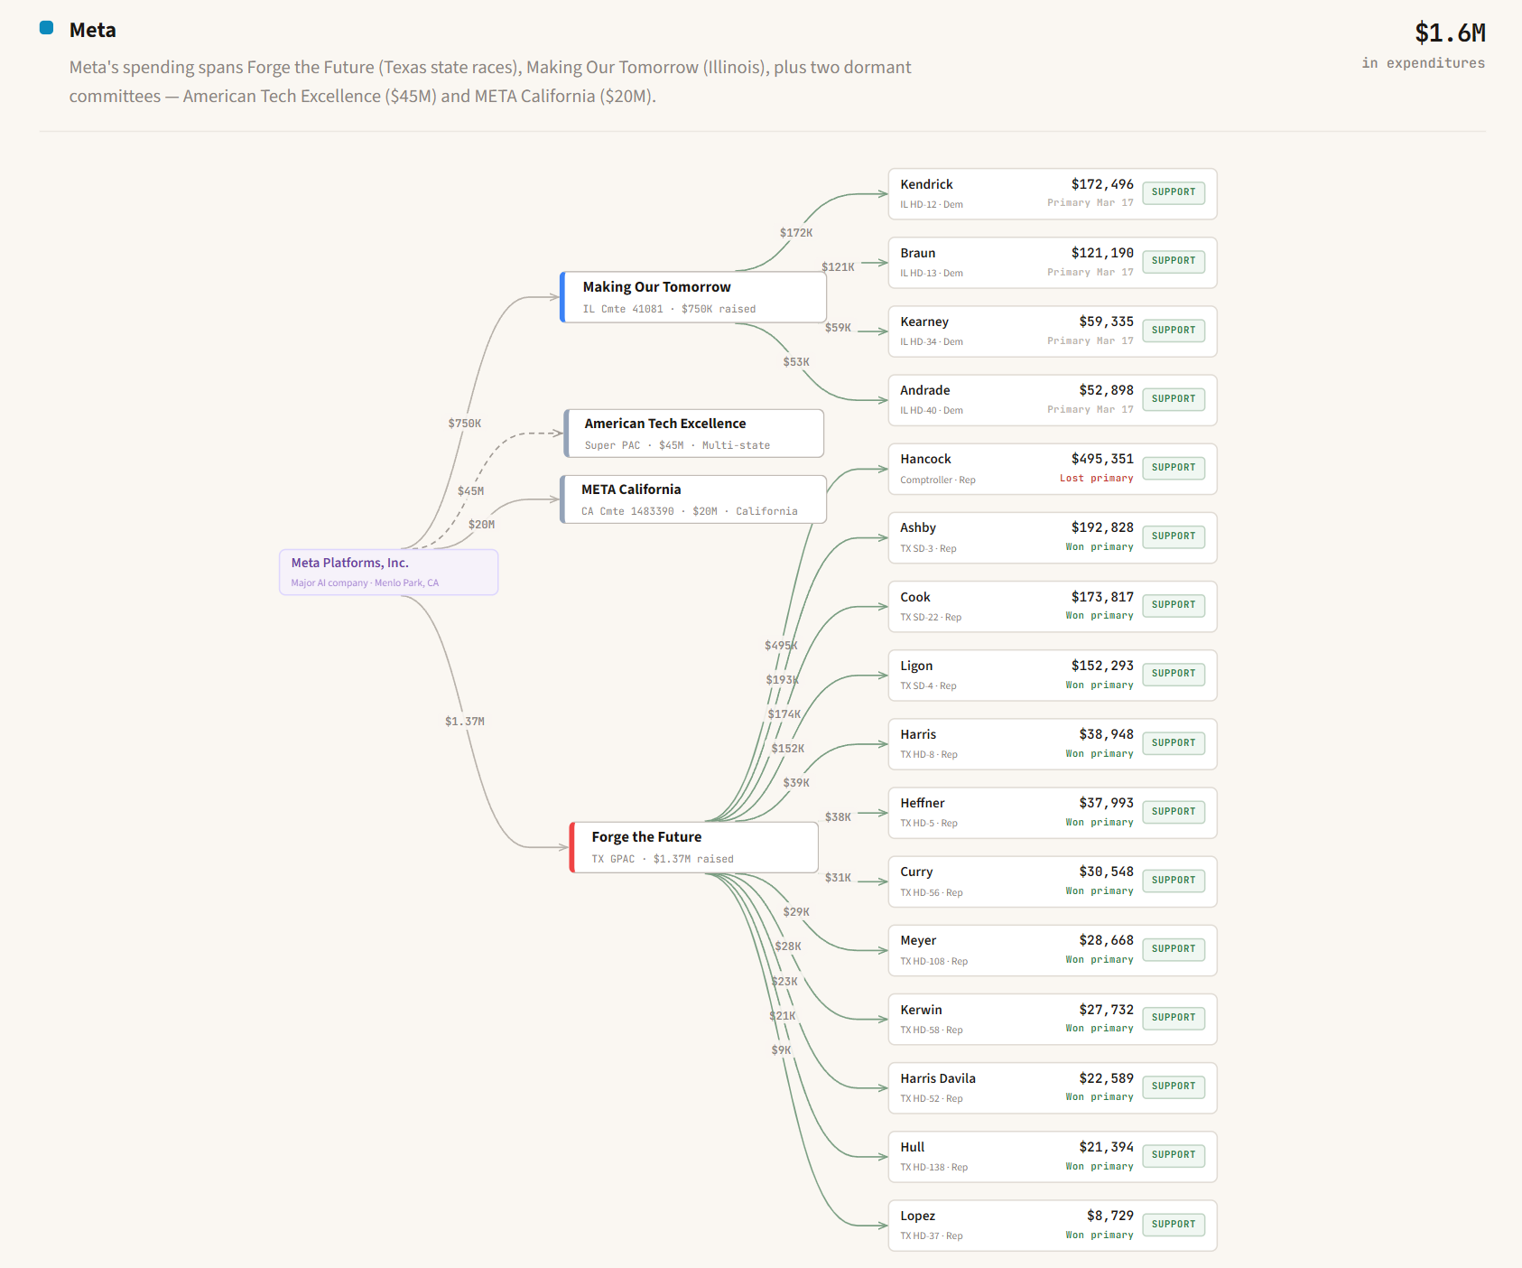Click the blue Meta color square
Screen dimensions: 1522x1268
pos(47,28)
